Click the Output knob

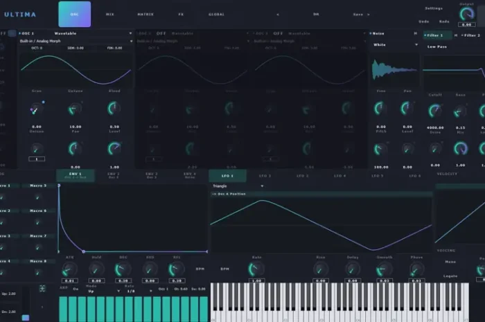point(466,14)
